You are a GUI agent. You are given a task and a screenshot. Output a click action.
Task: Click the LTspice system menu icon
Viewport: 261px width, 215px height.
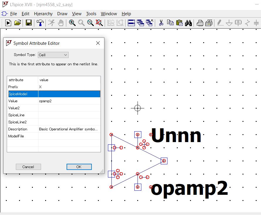click(x=5, y=4)
